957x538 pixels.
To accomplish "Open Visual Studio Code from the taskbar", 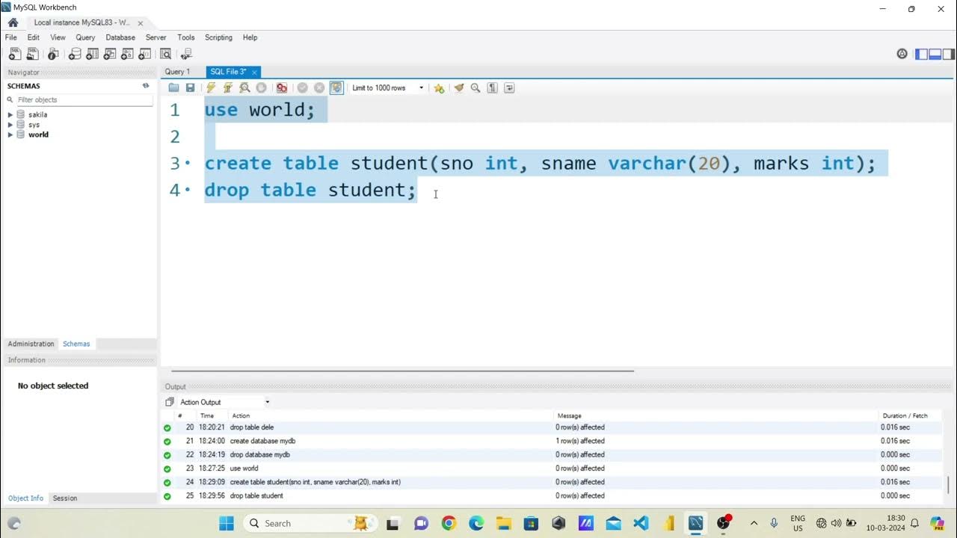I will (x=641, y=523).
